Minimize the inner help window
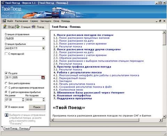The image size is (167, 136). [157, 21]
